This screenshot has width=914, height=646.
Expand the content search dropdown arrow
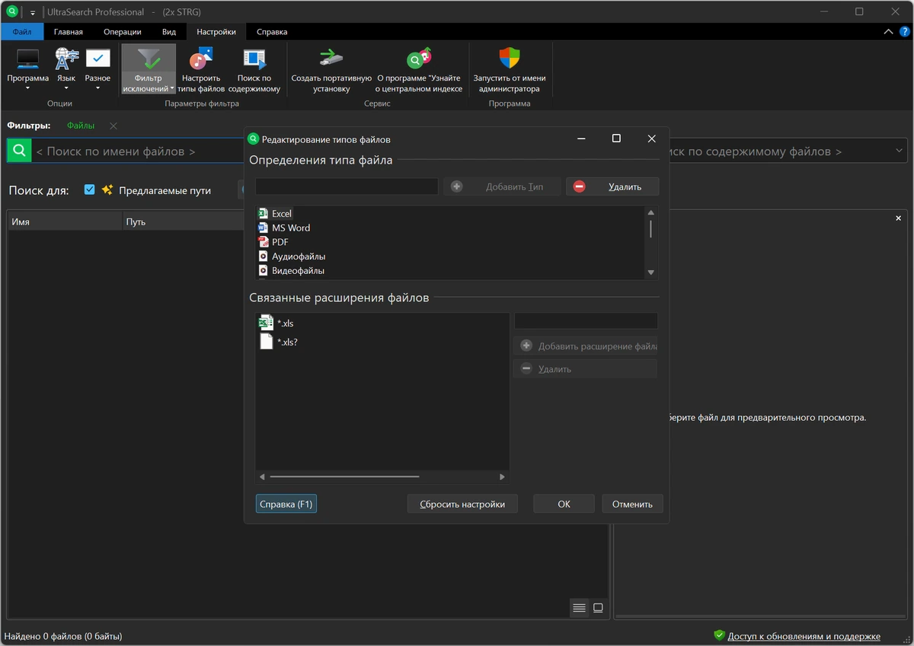click(x=898, y=151)
